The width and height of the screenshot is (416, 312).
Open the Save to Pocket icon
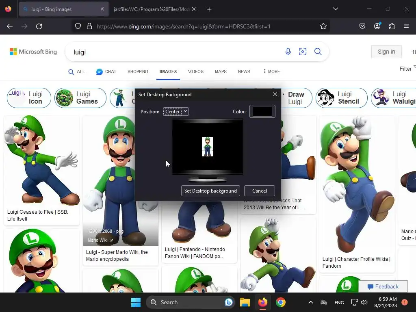coord(362,26)
